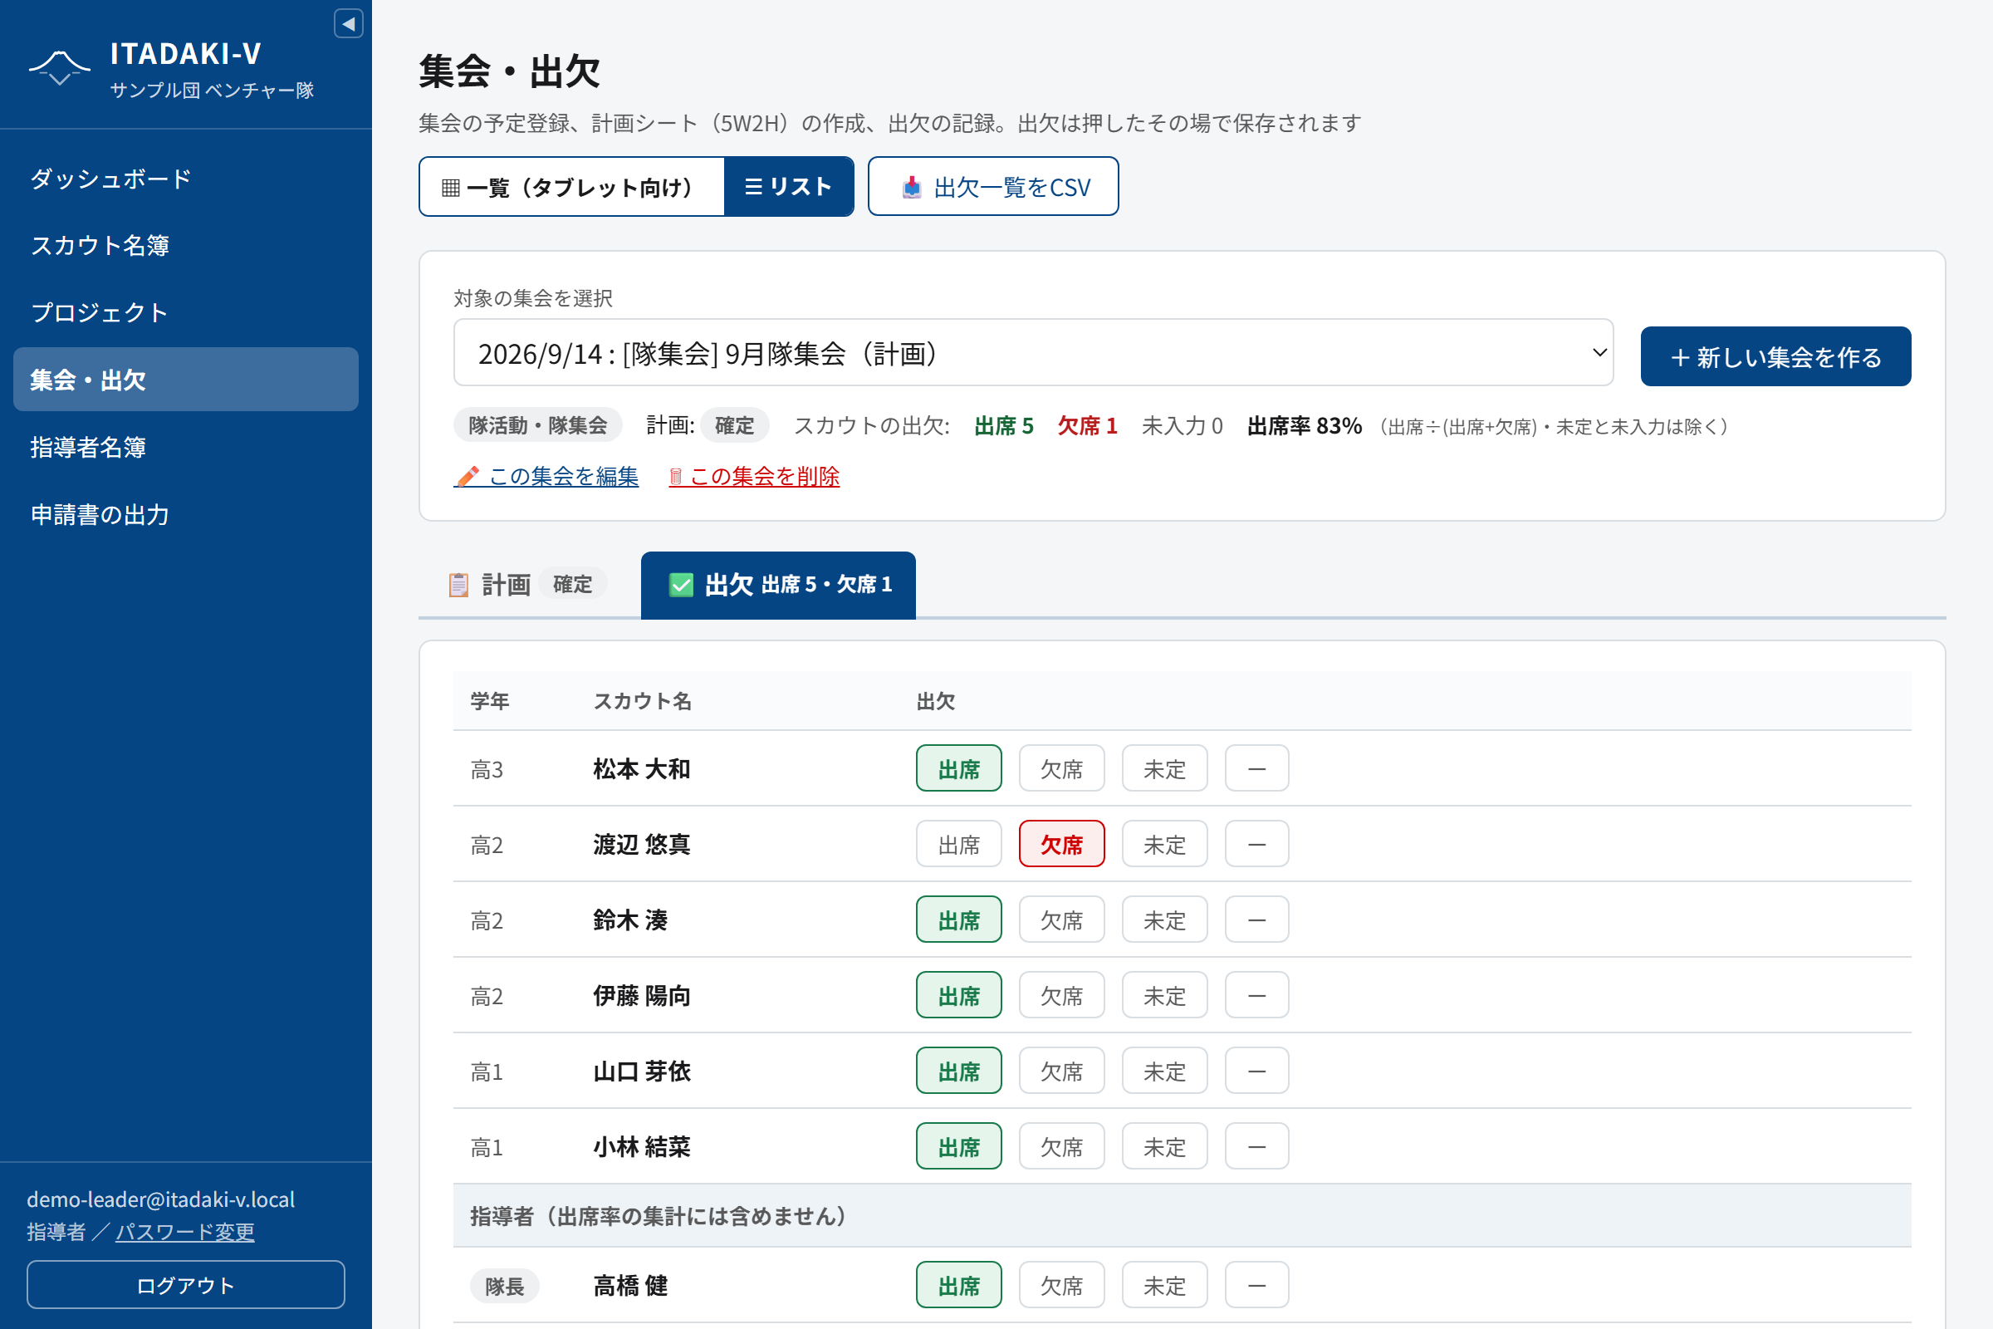Image resolution: width=1993 pixels, height=1329 pixels.
Task: Set 小林 結菜 to 未定
Action: pyautogui.click(x=1164, y=1146)
